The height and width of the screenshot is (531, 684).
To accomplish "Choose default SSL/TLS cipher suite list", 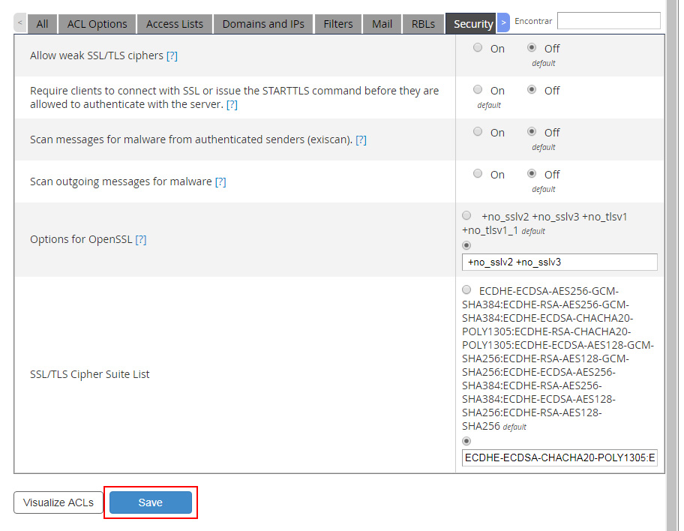I will 467,290.
